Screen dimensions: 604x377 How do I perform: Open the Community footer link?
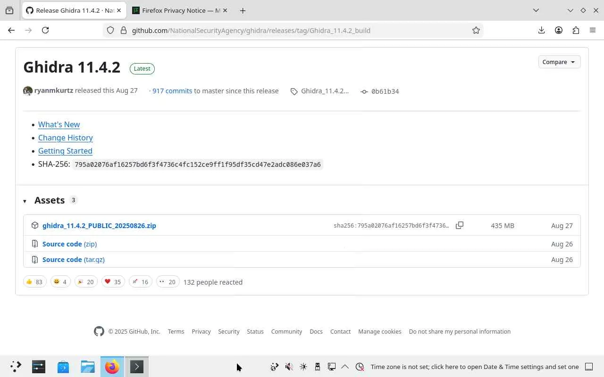[286, 331]
